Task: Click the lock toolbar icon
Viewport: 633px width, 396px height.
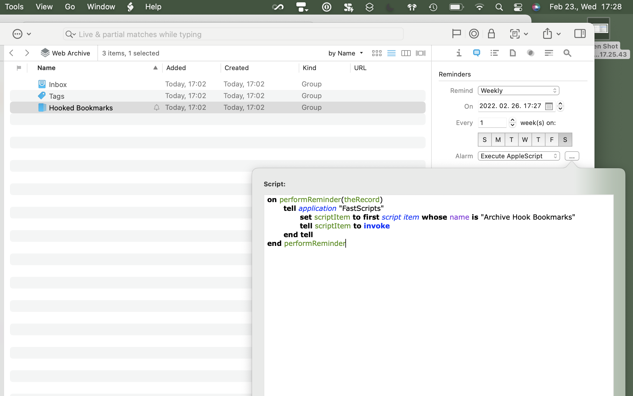Action: (491, 34)
